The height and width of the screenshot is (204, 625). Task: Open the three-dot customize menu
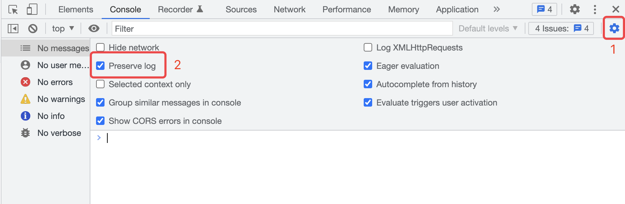(x=595, y=10)
